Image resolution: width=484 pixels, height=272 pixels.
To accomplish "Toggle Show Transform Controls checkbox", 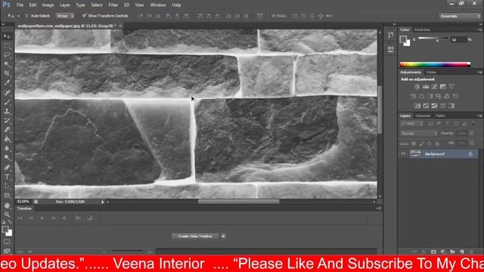I will 84,15.
